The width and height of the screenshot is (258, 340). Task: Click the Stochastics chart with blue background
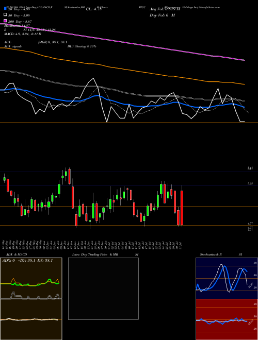pos(227,278)
